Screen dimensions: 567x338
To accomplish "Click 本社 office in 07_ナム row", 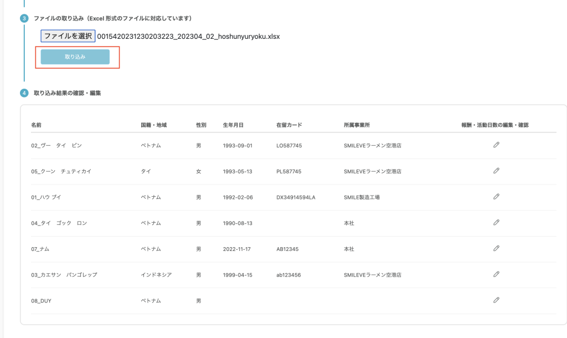I will [x=349, y=249].
